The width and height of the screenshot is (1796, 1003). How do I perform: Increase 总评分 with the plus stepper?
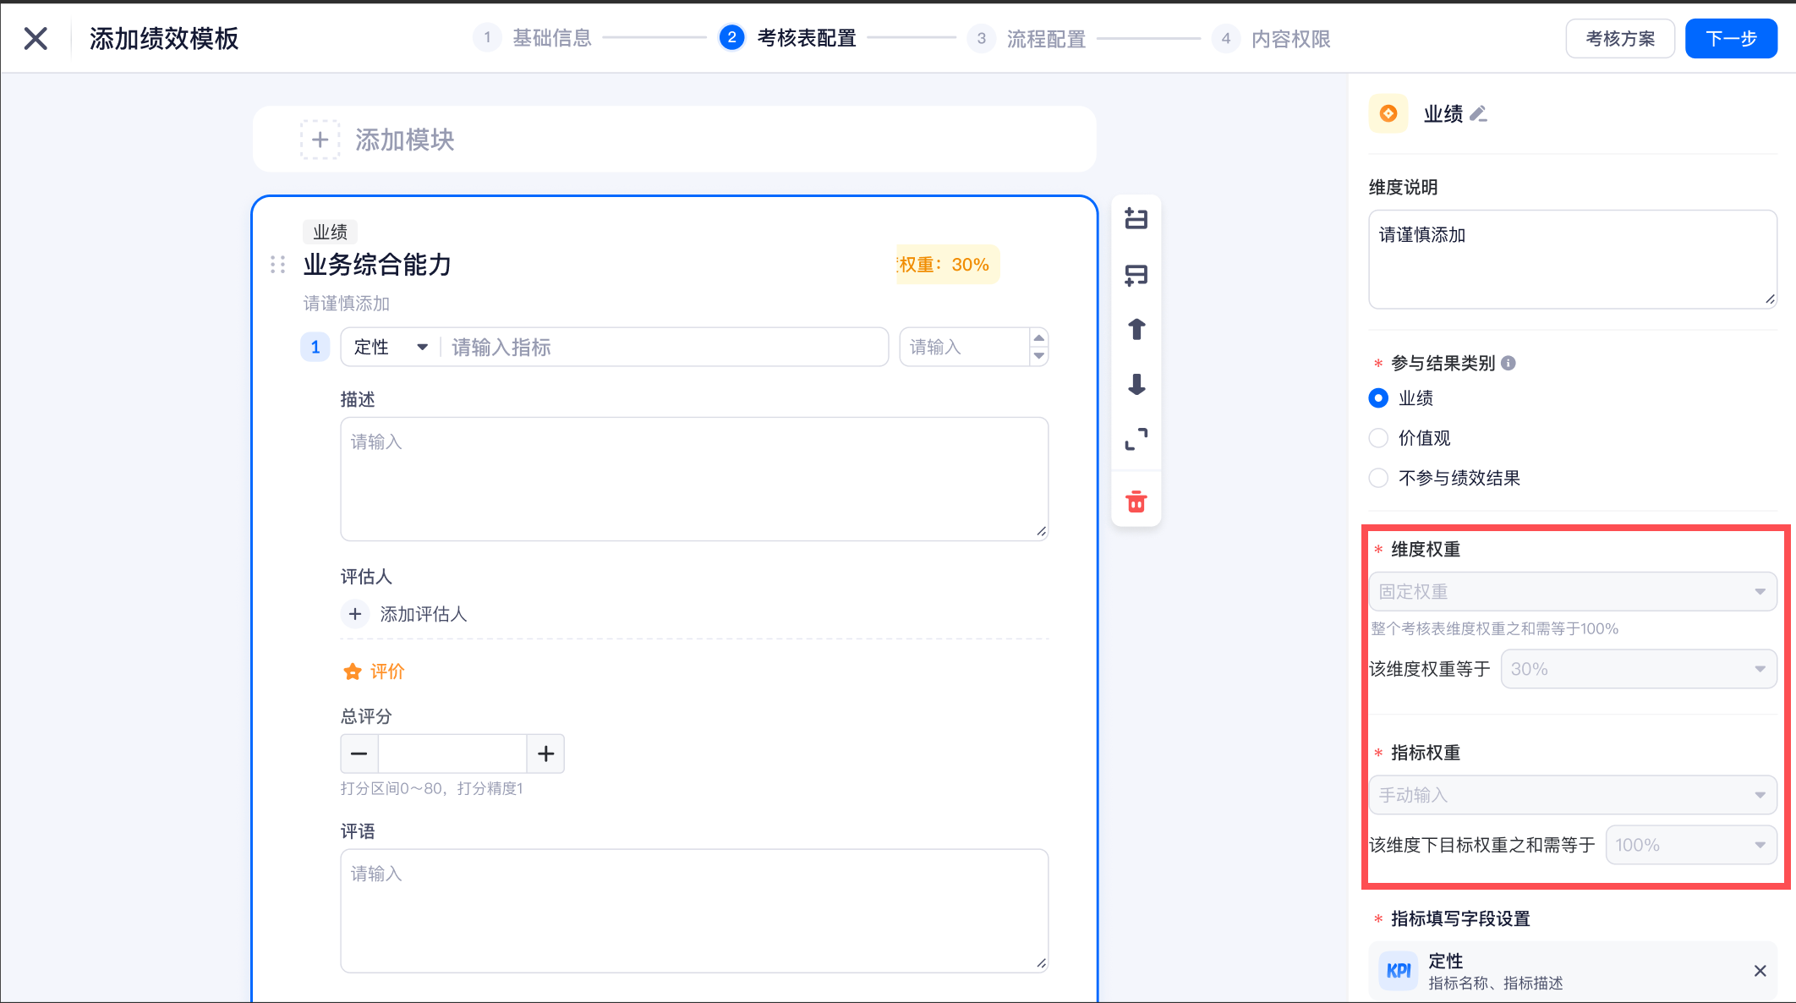click(545, 754)
